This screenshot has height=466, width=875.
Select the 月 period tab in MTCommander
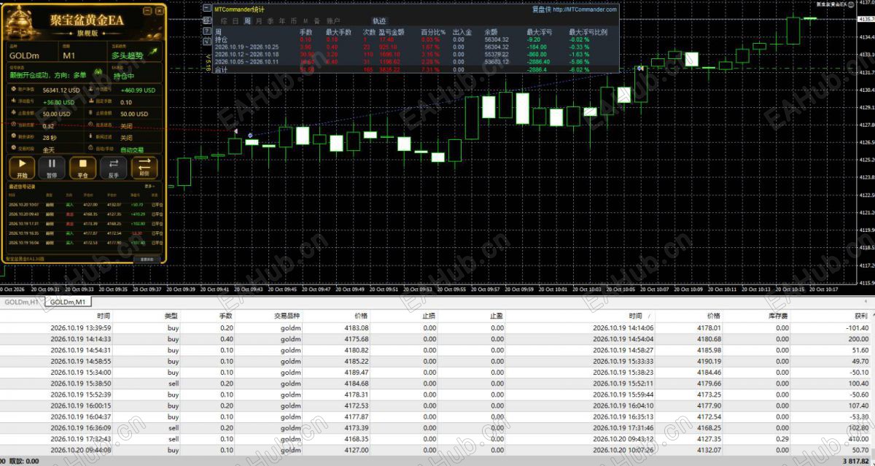[x=259, y=21]
